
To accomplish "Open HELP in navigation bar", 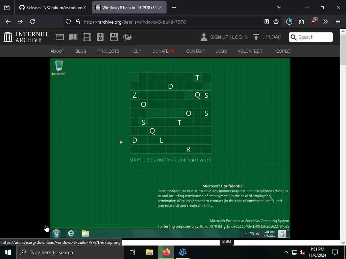I will click(x=136, y=51).
